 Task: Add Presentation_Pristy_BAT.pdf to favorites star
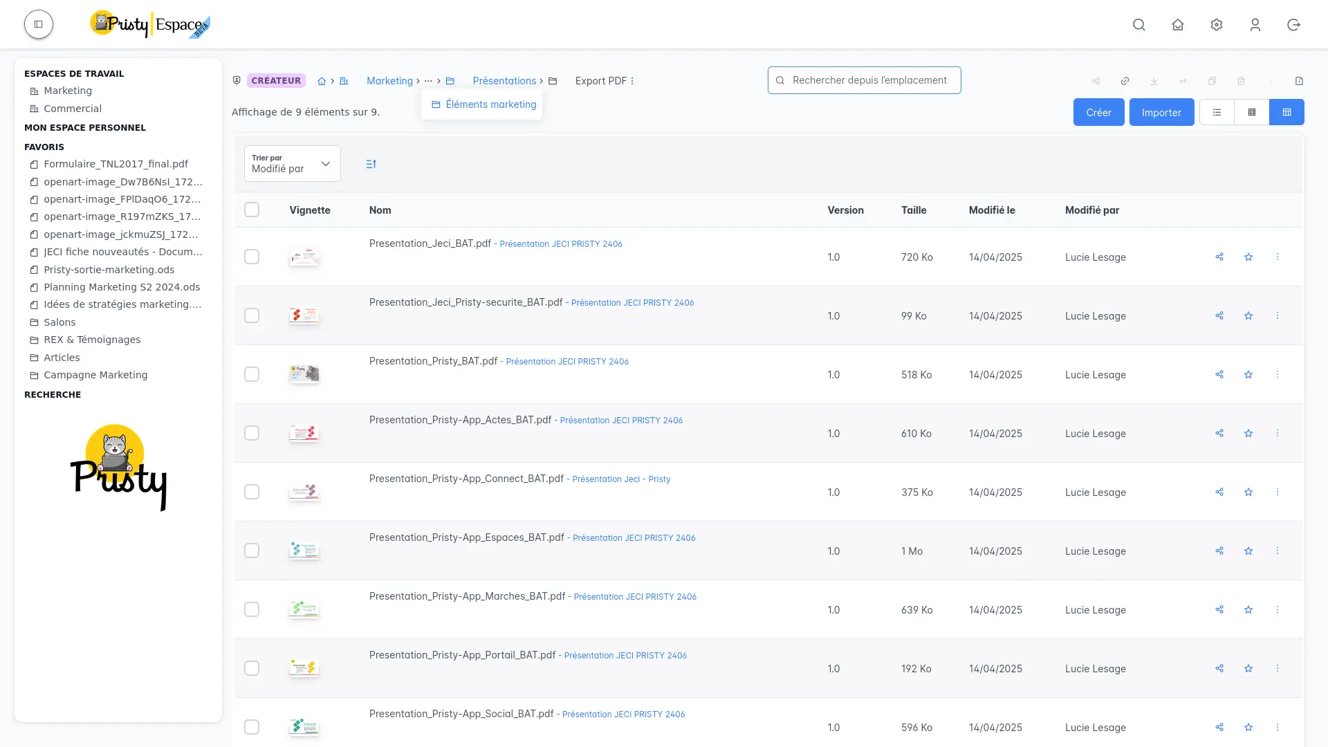(x=1248, y=374)
